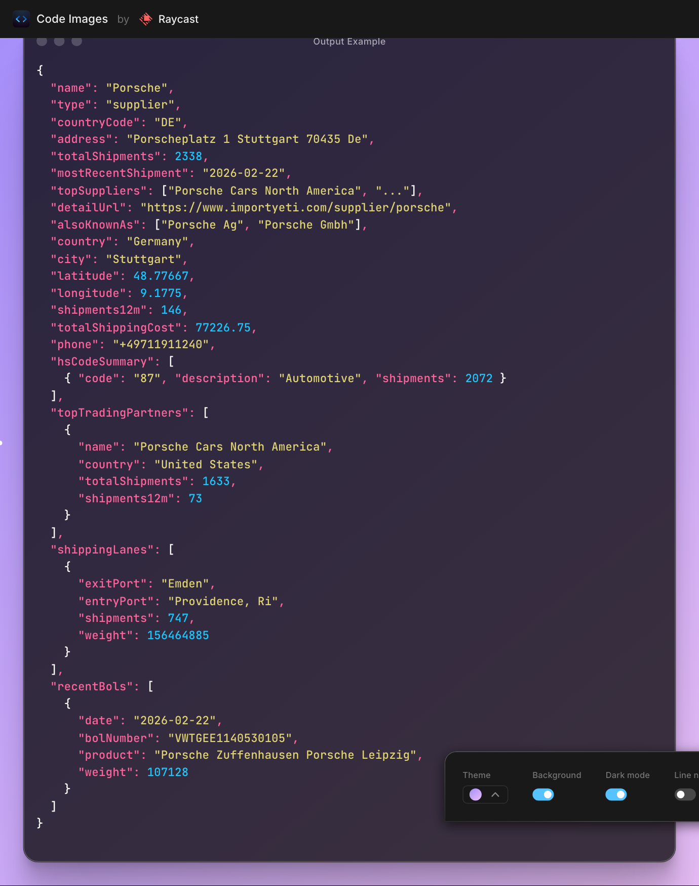The height and width of the screenshot is (886, 699).
Task: Click the Background label in controls
Action: pyautogui.click(x=557, y=775)
